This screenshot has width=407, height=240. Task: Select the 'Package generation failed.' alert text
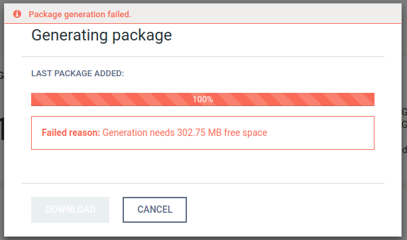click(80, 15)
